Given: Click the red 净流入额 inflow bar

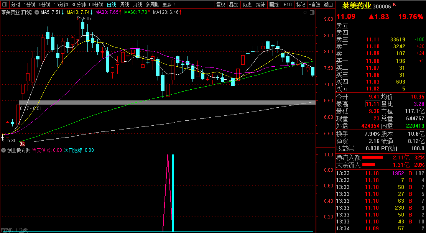Looking at the screenshot, I should point(373,157).
